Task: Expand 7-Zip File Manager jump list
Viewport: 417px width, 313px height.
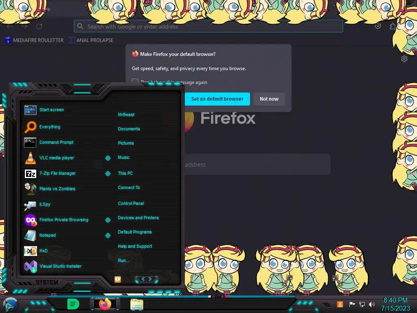Action: point(108,174)
